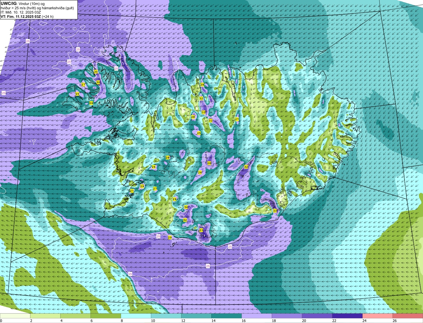This screenshot has height=323, width=423.
Task: Click the legend scale number 8
Action: click(x=122, y=321)
